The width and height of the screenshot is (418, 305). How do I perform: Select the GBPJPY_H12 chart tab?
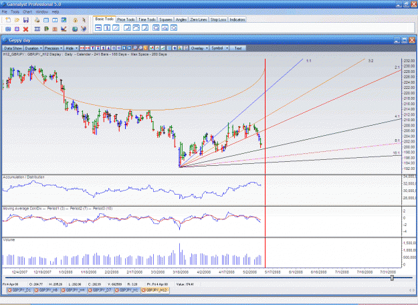[155, 290]
